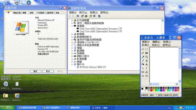
Task: Select the Airbrush tool in Paint
Action: click(x=143, y=64)
